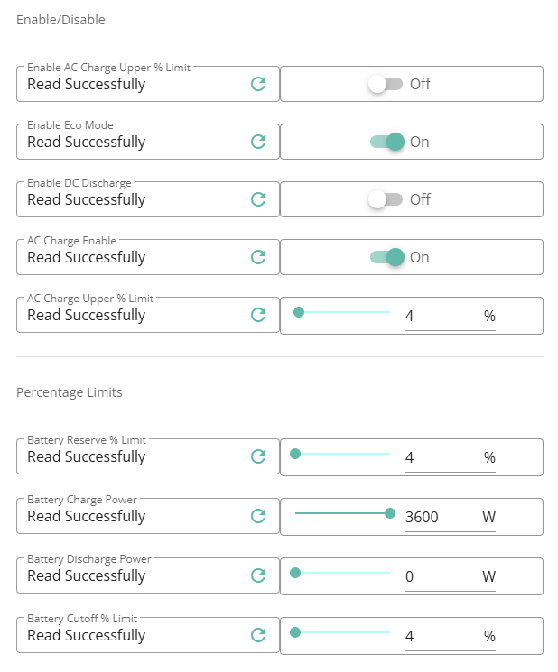Viewport: 558px width, 672px height.
Task: Turn on Enable AC Charge Upper % Limit switch
Action: (x=386, y=84)
